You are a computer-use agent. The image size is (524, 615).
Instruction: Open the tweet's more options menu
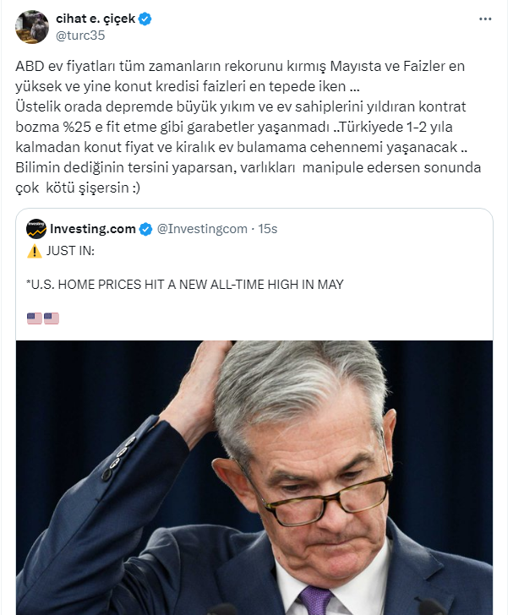click(x=484, y=19)
